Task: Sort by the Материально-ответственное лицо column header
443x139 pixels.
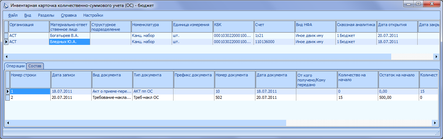Action: (70, 26)
